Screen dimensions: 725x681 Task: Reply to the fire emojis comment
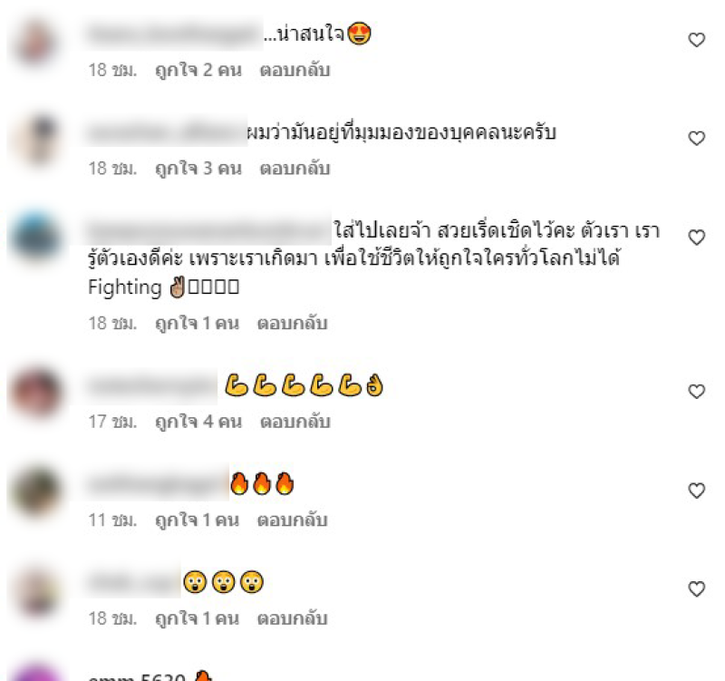coord(292,520)
